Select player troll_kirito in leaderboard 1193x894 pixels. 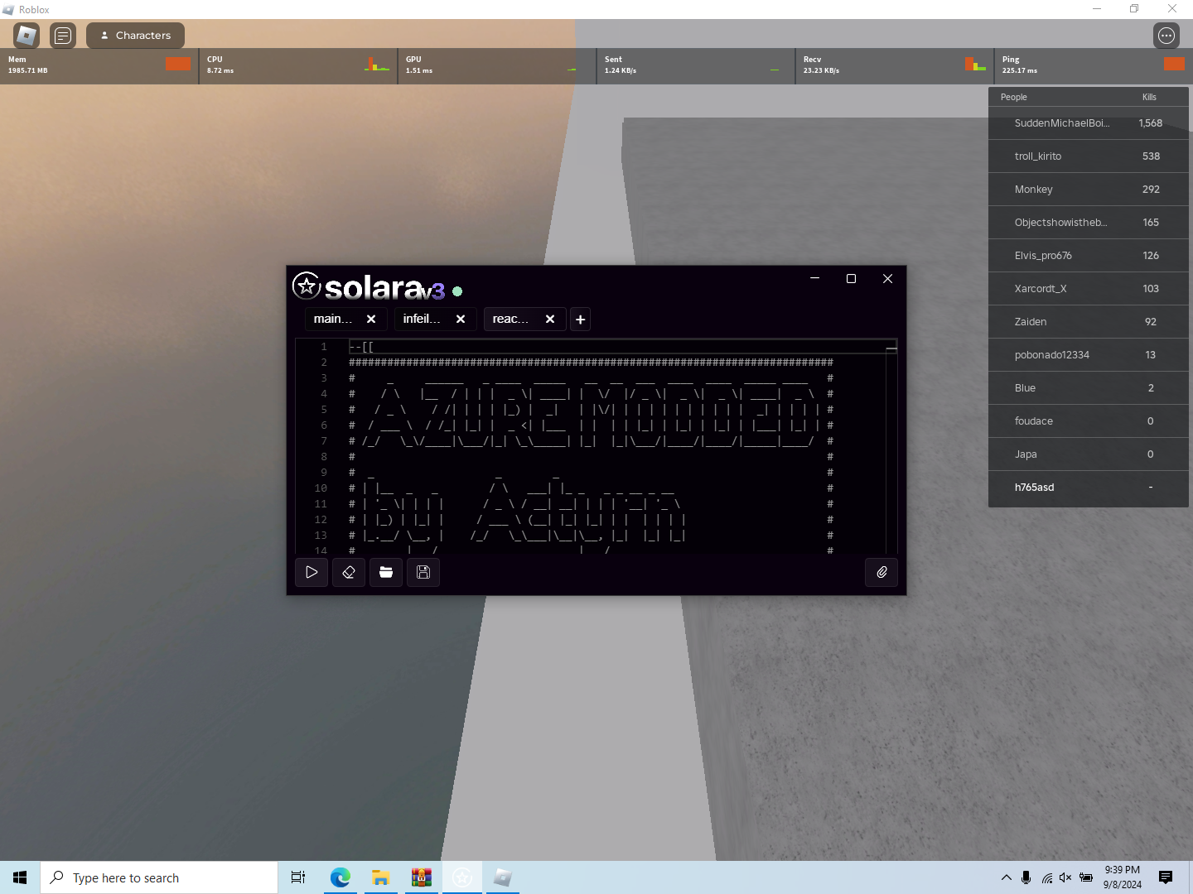click(x=1089, y=156)
